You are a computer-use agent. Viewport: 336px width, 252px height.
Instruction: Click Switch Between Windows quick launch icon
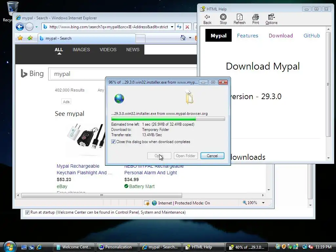[x=31, y=247]
